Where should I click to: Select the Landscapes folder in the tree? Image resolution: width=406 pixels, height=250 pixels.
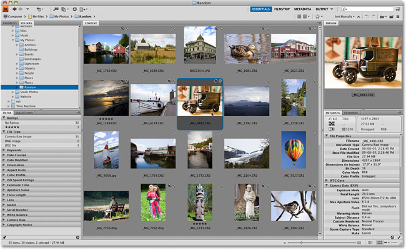point(32,59)
